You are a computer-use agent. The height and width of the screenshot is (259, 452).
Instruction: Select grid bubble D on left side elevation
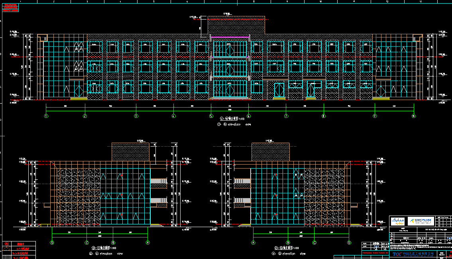(x=52, y=242)
